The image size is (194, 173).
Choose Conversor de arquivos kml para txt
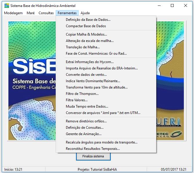(106, 113)
